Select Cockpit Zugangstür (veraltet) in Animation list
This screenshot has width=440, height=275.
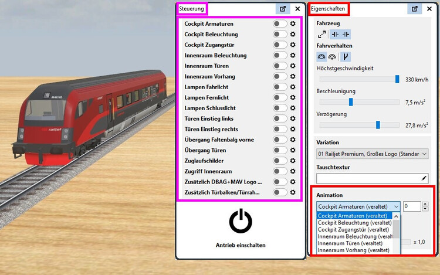(x=355, y=230)
